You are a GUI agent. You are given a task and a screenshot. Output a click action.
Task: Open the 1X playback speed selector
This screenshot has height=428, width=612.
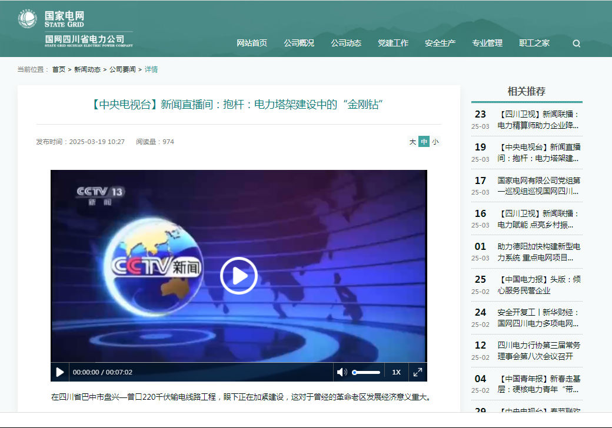tap(396, 372)
